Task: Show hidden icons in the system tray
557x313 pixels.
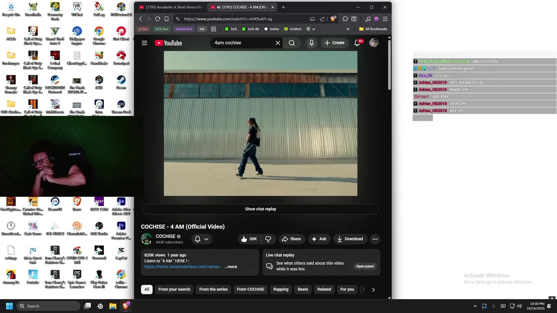Action: point(475,306)
